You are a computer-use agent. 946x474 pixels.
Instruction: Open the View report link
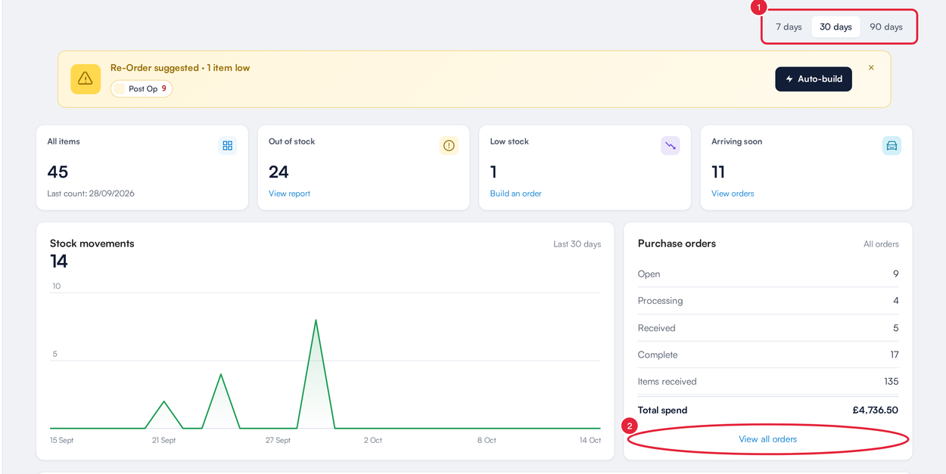[289, 194]
